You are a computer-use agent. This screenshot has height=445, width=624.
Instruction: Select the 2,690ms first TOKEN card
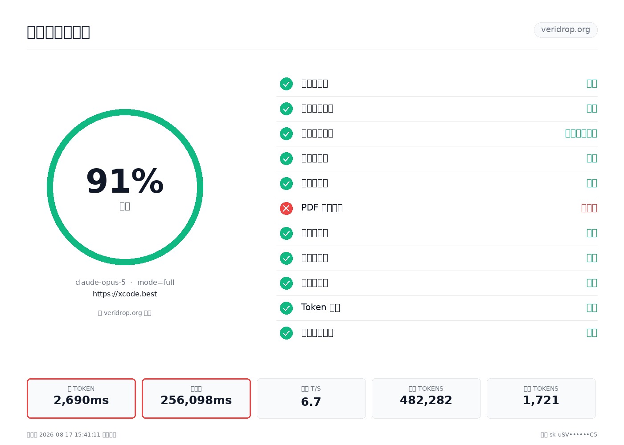tap(81, 398)
